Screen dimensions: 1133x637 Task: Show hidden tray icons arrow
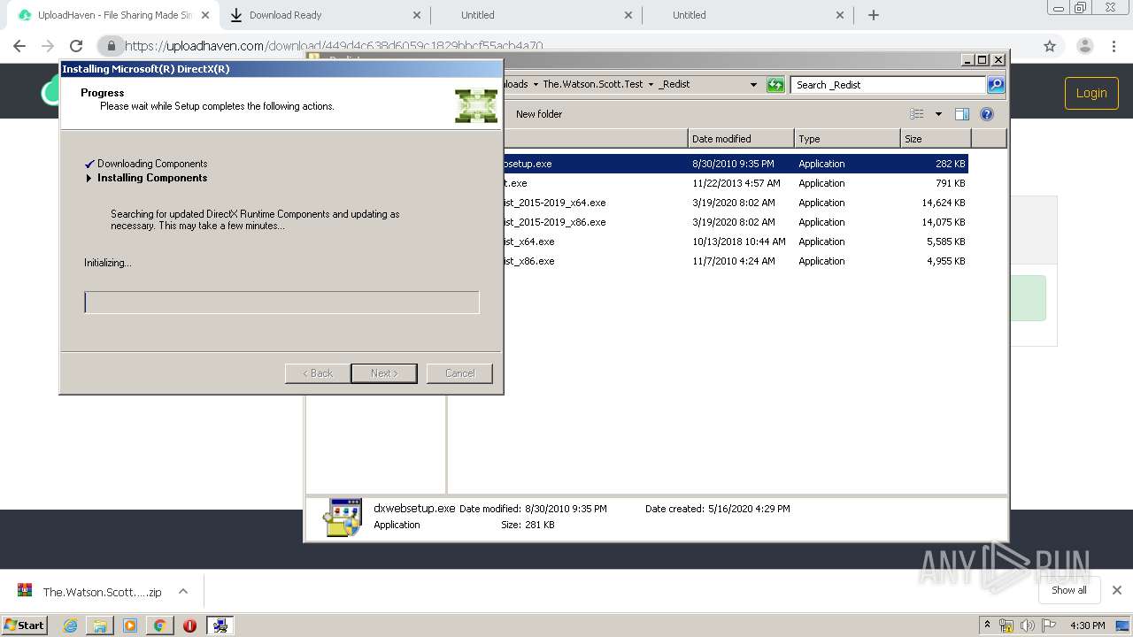[x=987, y=625]
